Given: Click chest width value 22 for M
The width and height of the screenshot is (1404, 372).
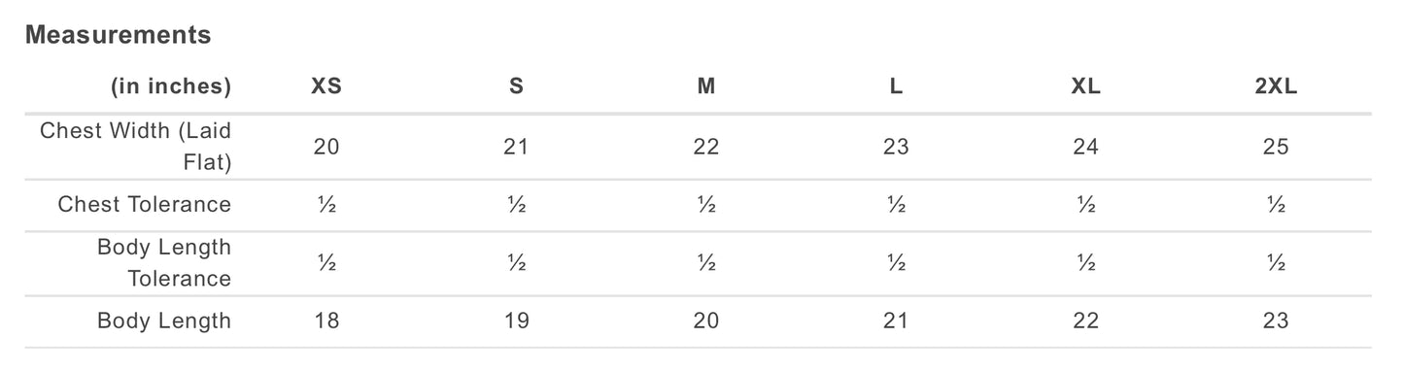Looking at the screenshot, I should 706,147.
